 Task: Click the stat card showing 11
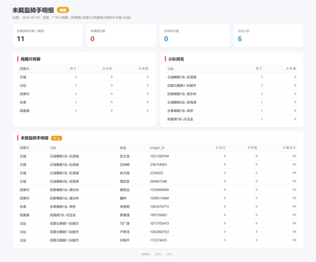47,36
